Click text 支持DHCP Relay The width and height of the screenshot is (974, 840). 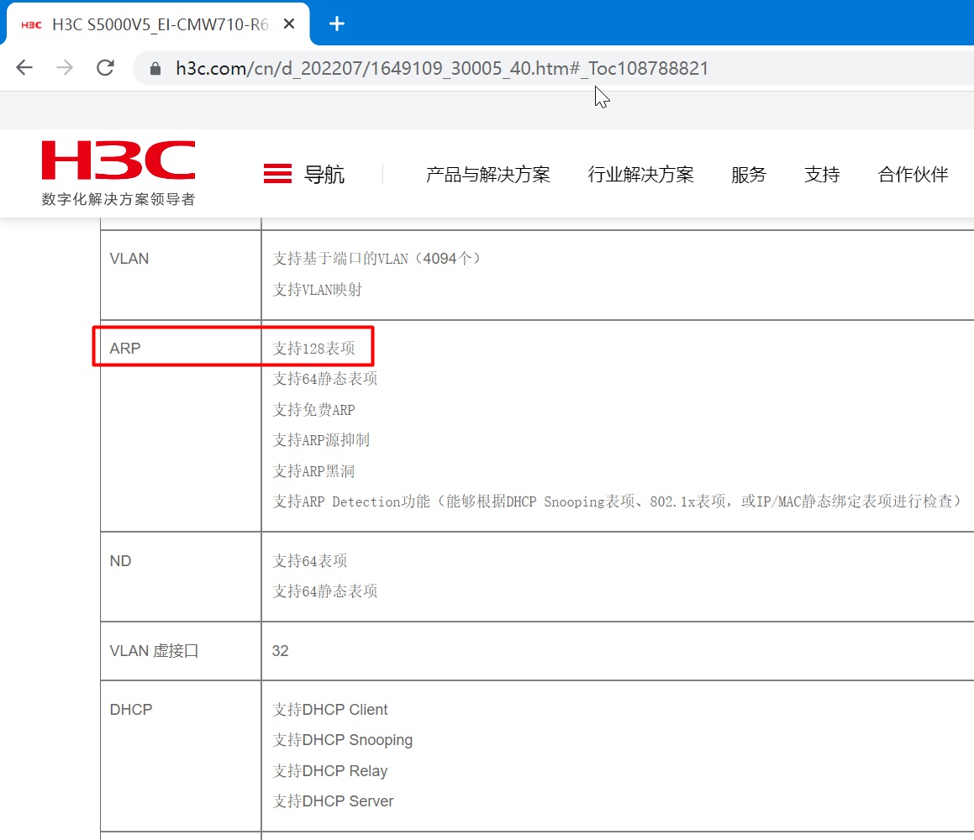(x=329, y=771)
